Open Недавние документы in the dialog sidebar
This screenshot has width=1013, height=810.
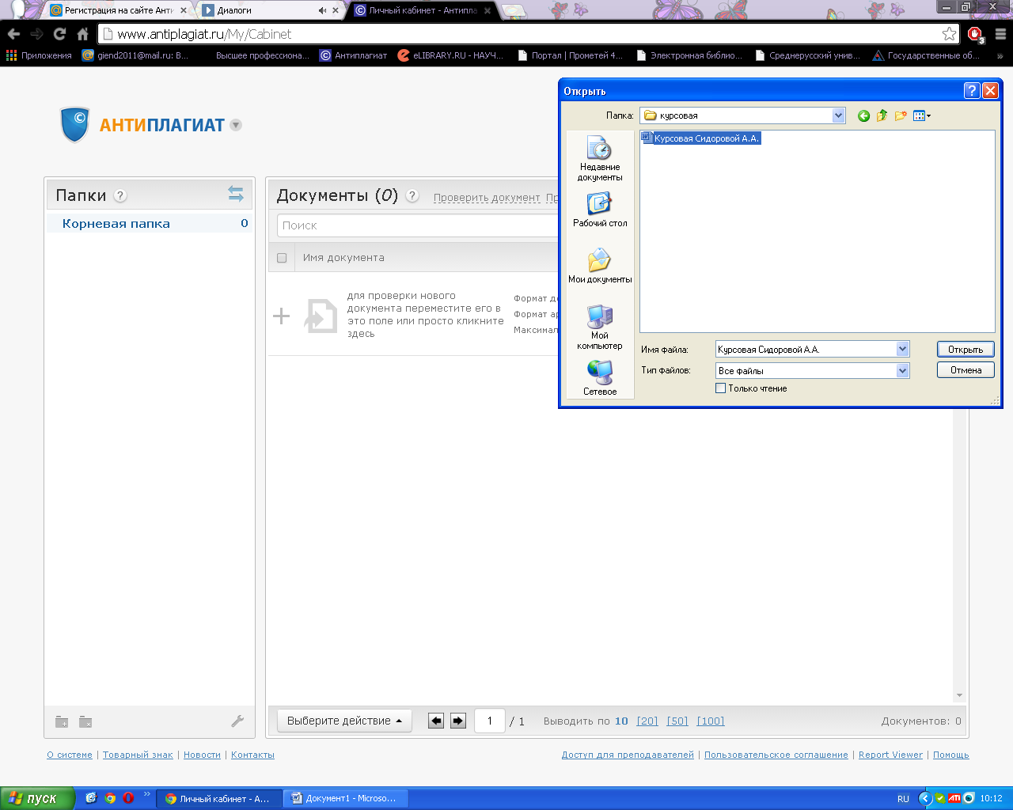coord(600,158)
